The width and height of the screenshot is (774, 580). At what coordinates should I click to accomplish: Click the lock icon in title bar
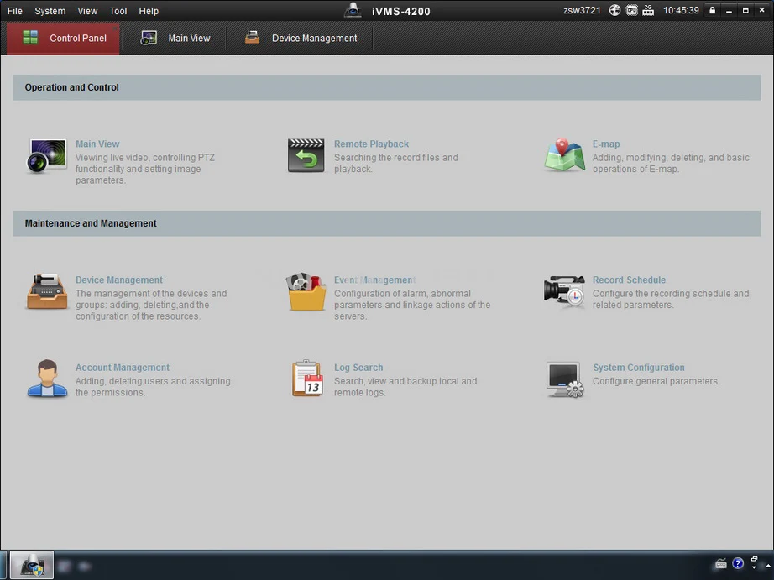(x=712, y=10)
